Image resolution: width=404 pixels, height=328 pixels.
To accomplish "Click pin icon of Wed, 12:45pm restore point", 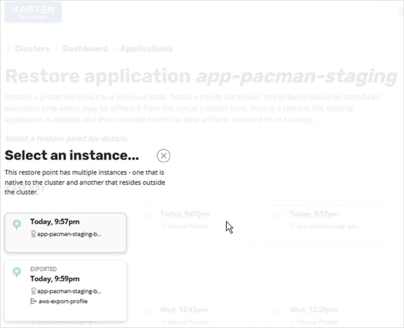I will pyautogui.click(x=147, y=311).
